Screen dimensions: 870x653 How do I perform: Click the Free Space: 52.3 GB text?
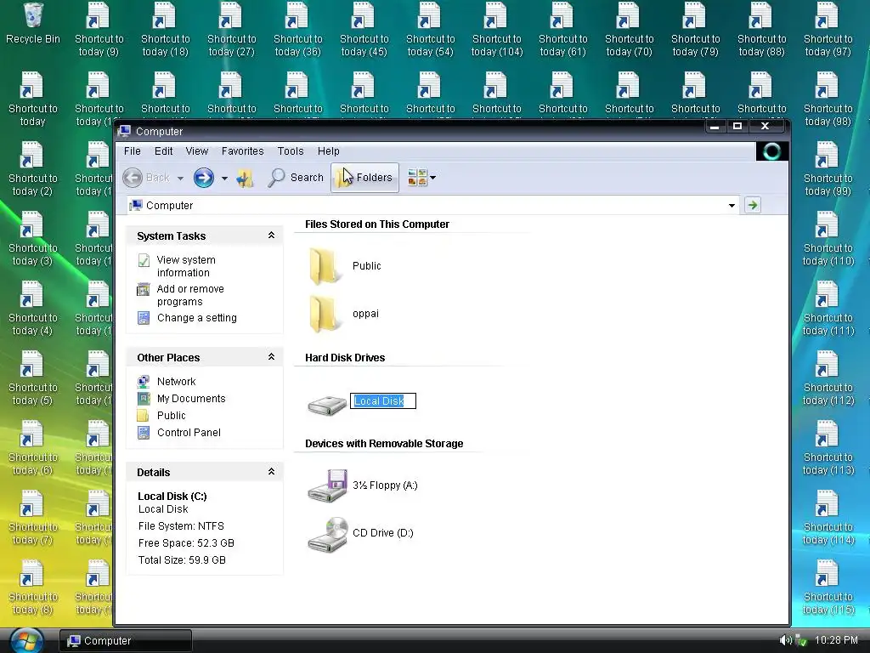click(186, 543)
